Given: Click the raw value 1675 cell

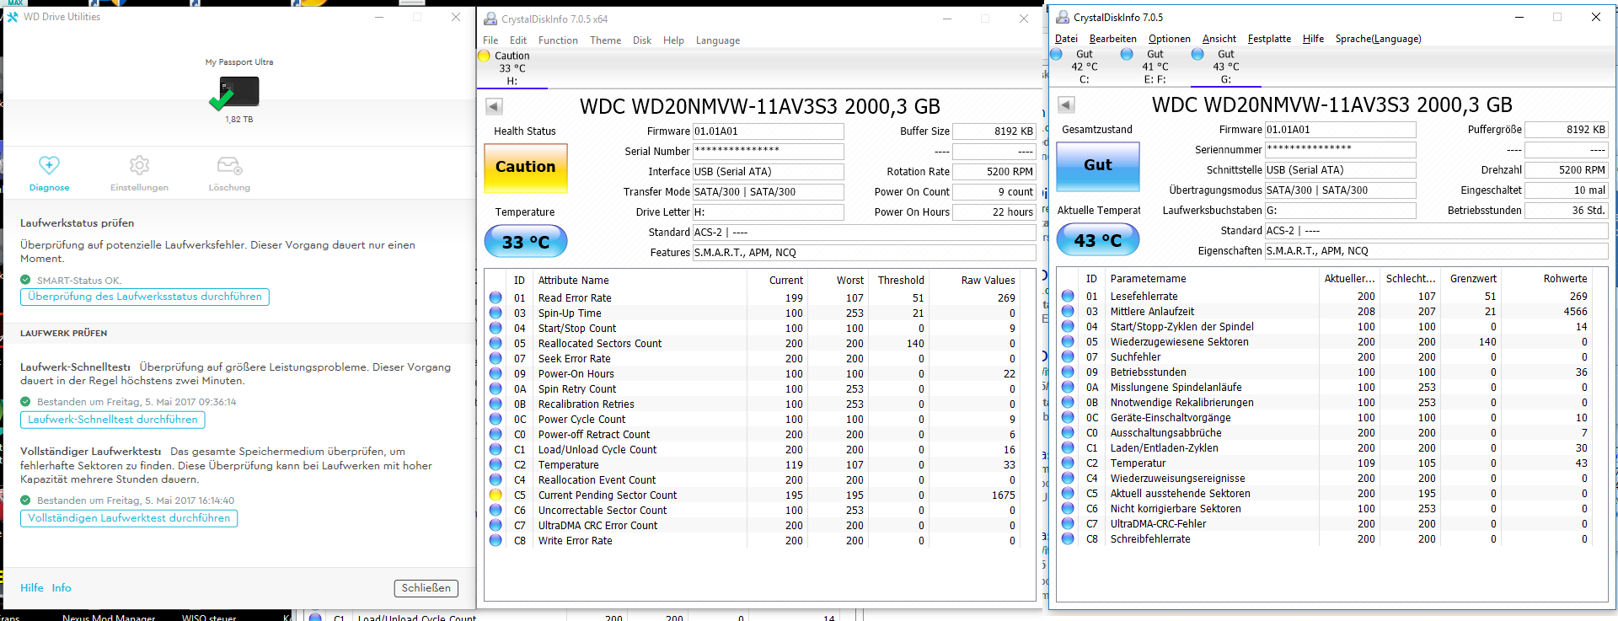Looking at the screenshot, I should (1003, 495).
